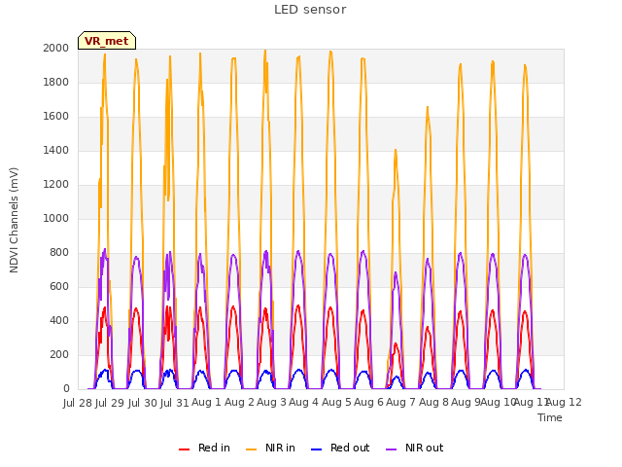The image size is (622, 467).
Task: Click the Aug 7 x-axis date label
Action: tap(400, 403)
